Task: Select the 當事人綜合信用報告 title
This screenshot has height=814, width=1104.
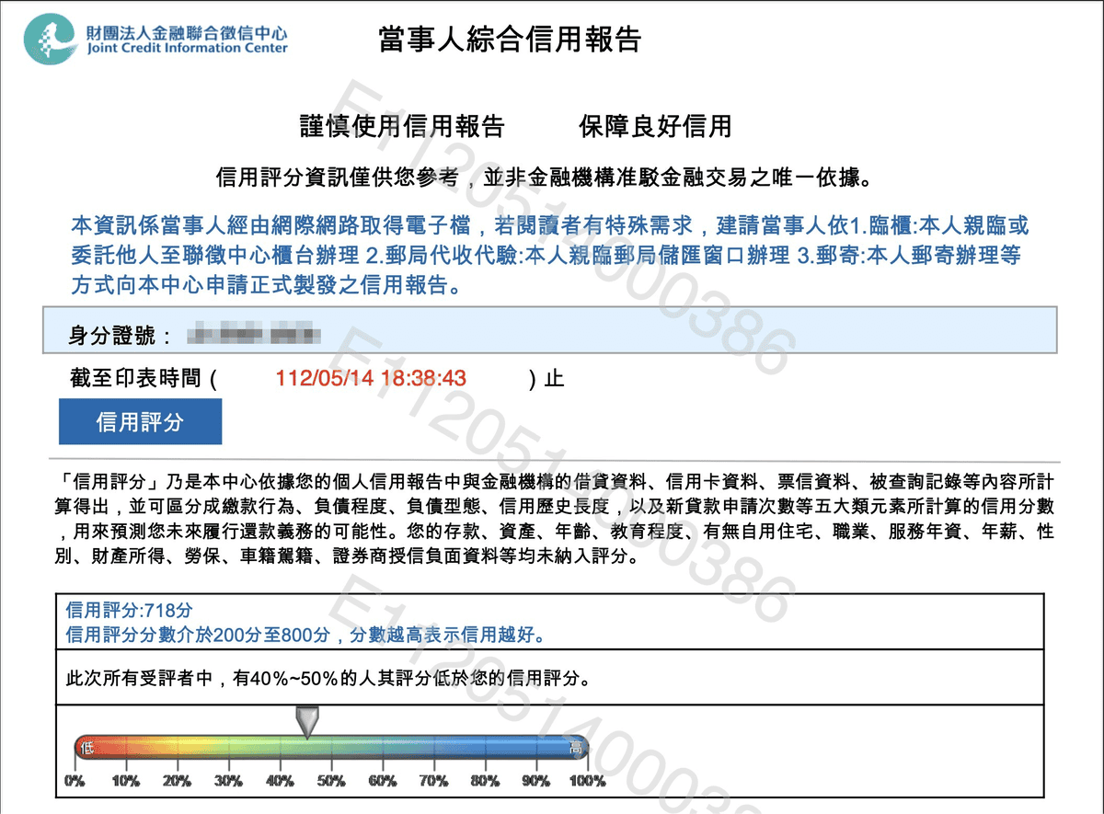Action: click(510, 40)
